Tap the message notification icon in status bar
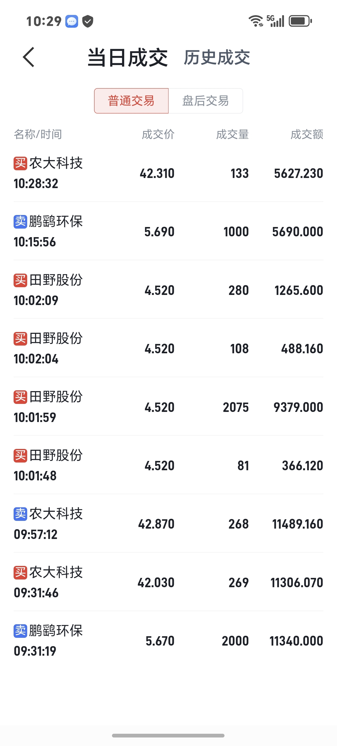This screenshot has height=746, width=337. point(71,21)
